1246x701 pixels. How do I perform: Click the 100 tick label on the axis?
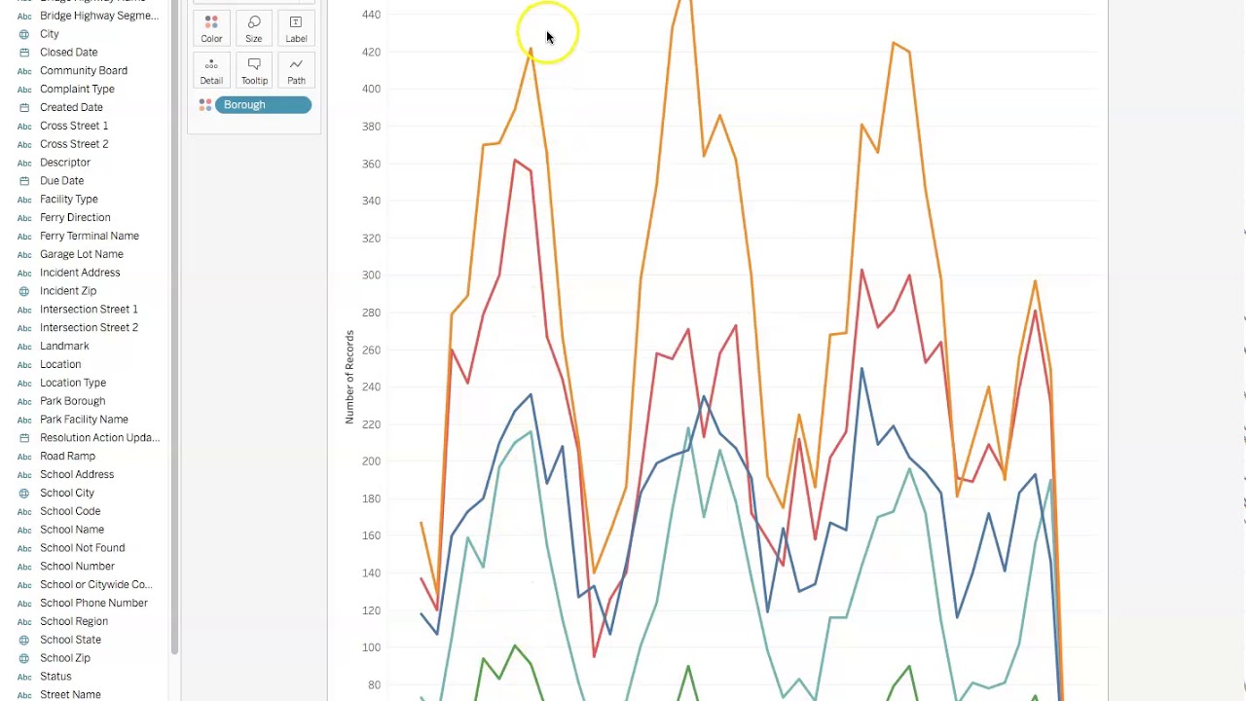(x=371, y=647)
